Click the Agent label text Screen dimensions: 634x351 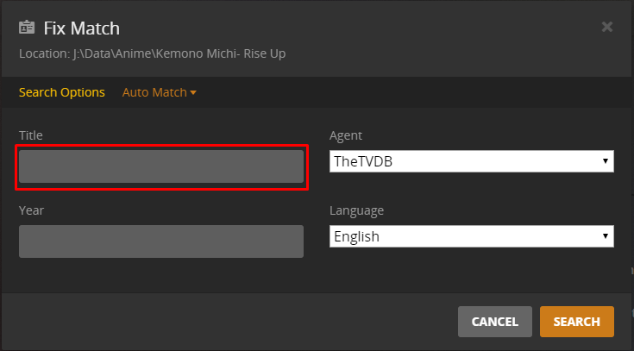click(346, 135)
